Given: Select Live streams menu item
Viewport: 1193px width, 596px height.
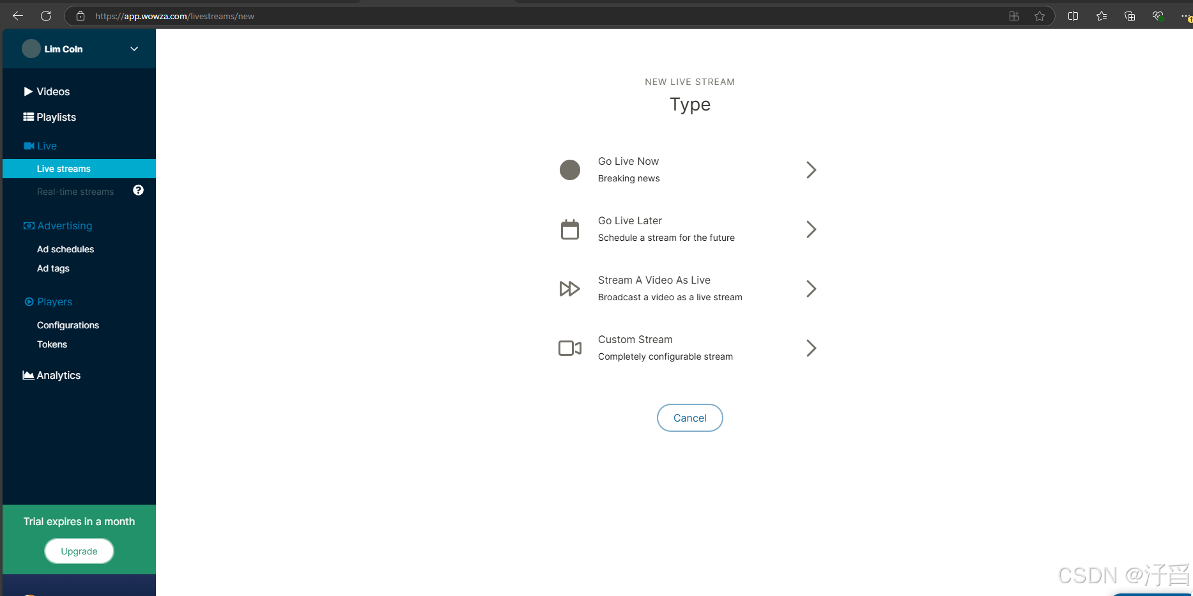Looking at the screenshot, I should pos(79,169).
